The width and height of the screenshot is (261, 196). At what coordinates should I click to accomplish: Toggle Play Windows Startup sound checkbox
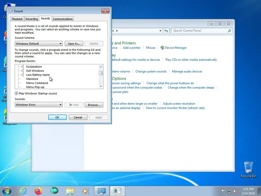tap(16, 93)
